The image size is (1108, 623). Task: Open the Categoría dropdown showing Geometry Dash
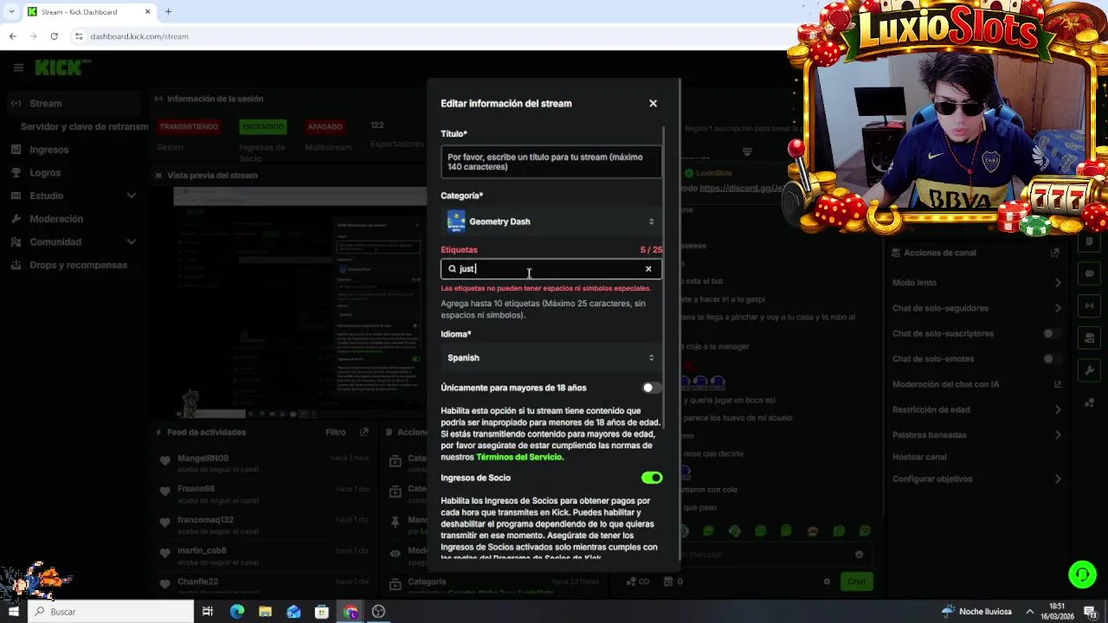(551, 222)
